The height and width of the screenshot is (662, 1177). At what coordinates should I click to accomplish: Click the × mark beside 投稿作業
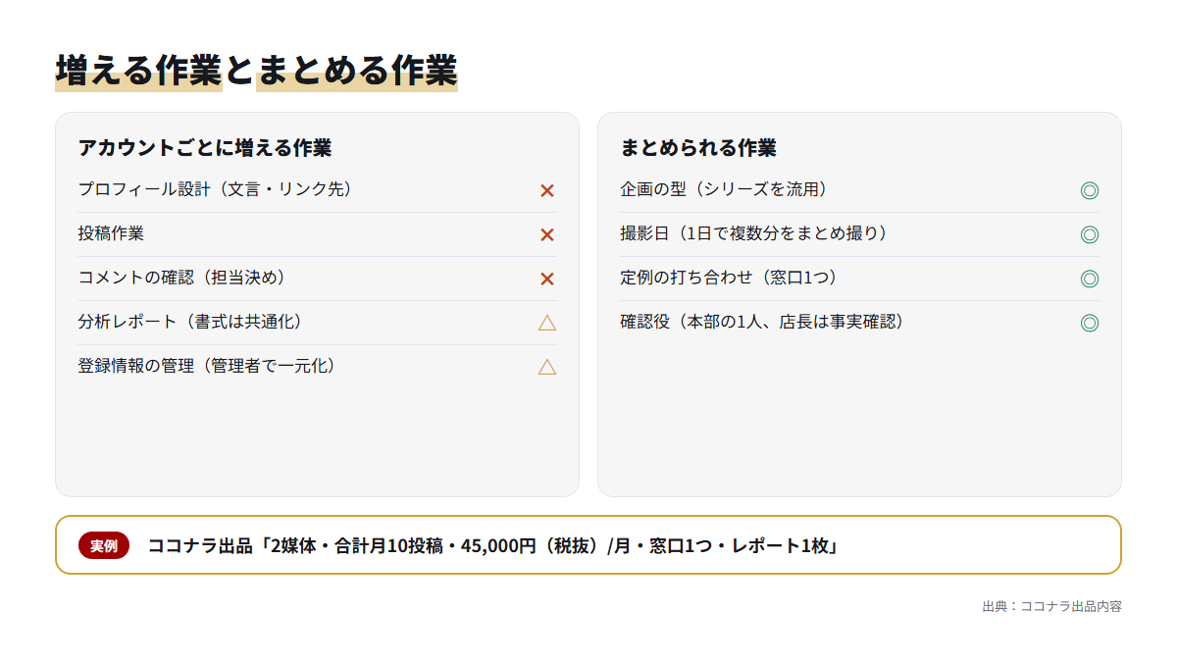click(x=547, y=234)
